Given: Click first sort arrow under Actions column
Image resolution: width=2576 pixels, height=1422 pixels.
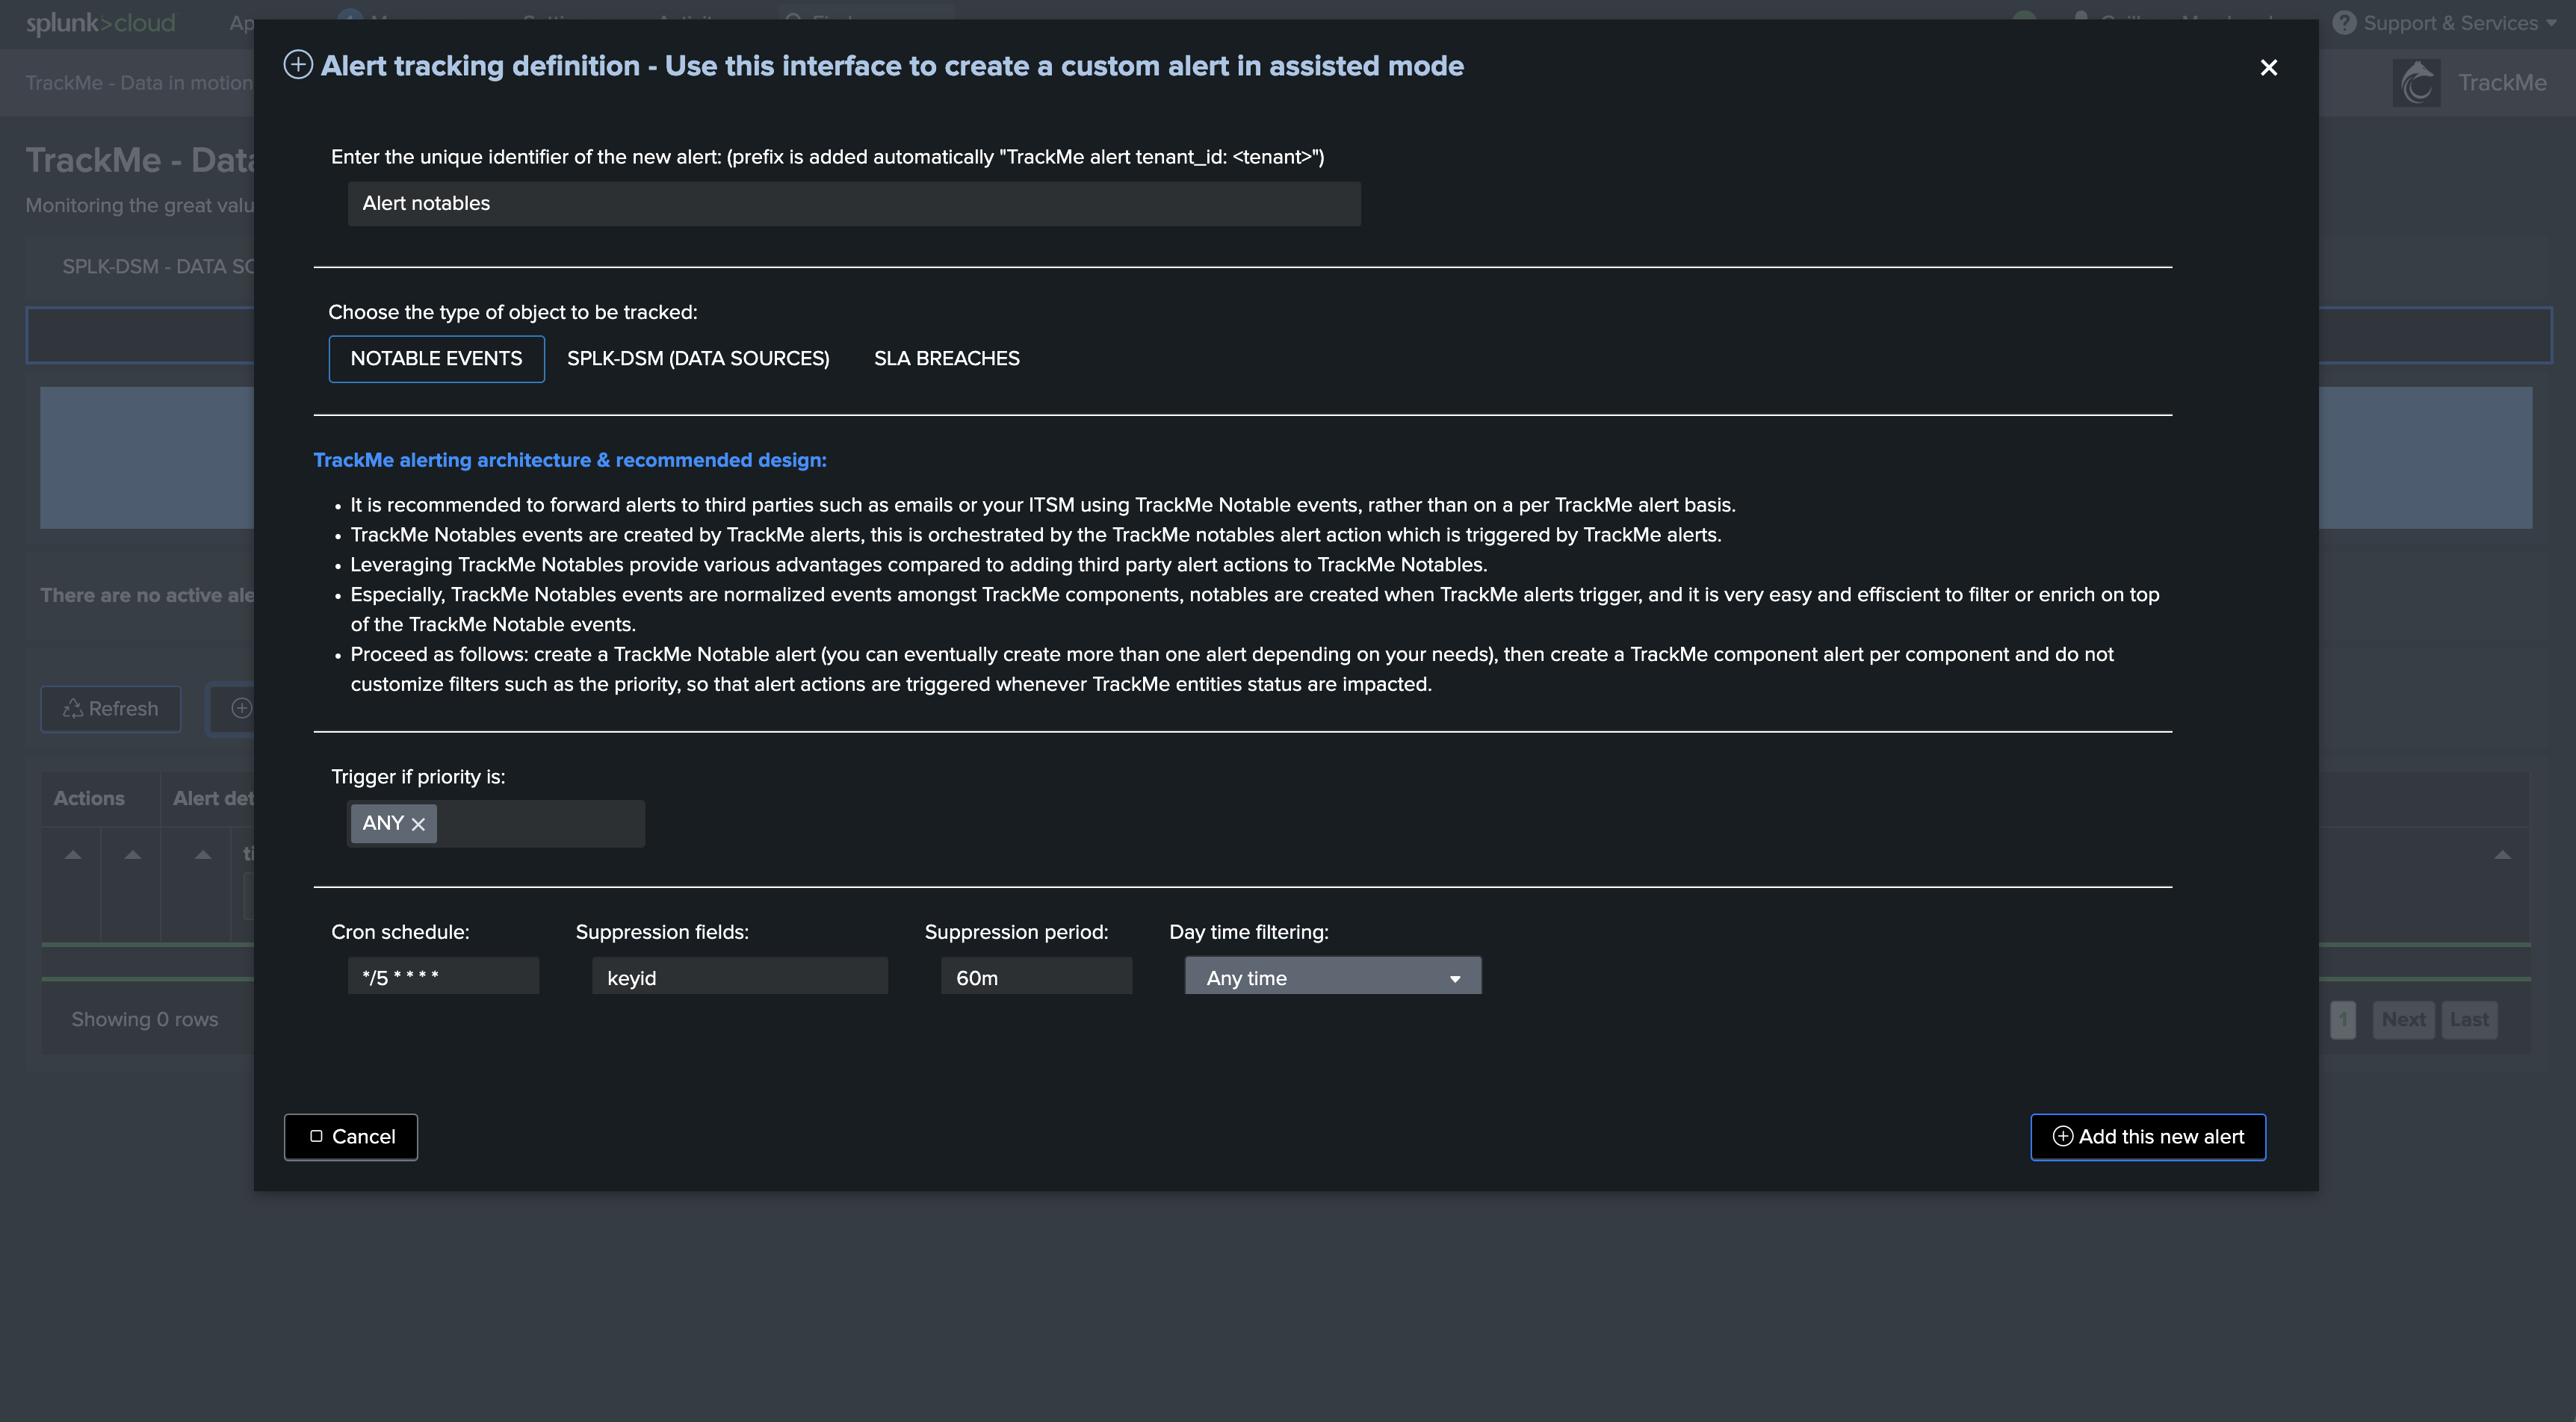Looking at the screenshot, I should point(73,855).
